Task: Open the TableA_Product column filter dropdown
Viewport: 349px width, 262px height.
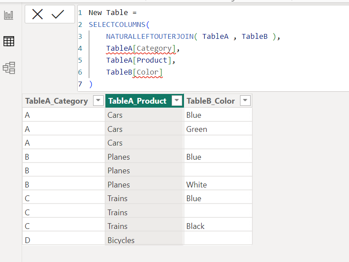Action: [x=177, y=101]
